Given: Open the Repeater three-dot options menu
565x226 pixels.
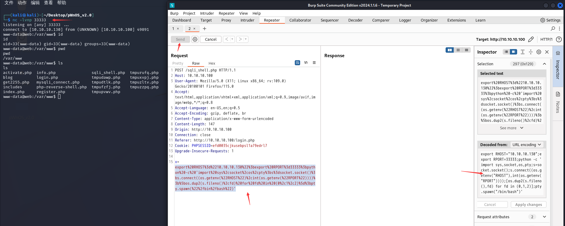Looking at the screenshot, I should click(x=560, y=29).
